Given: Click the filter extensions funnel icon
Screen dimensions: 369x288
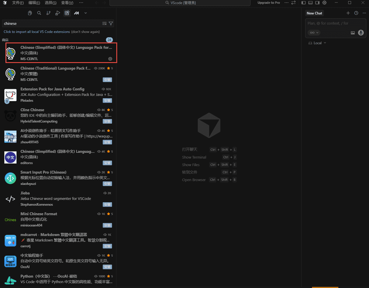Looking at the screenshot, I should tap(111, 24).
